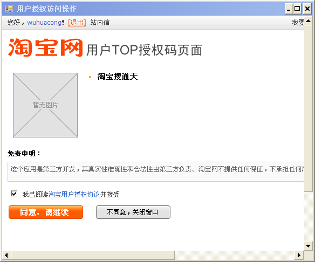Click the 用户TOP授权码页面 heading
The image size is (315, 262).
(x=144, y=50)
